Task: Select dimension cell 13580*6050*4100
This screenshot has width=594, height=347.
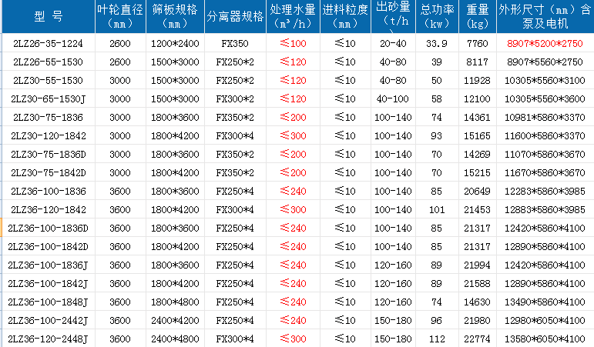Action: (x=545, y=339)
